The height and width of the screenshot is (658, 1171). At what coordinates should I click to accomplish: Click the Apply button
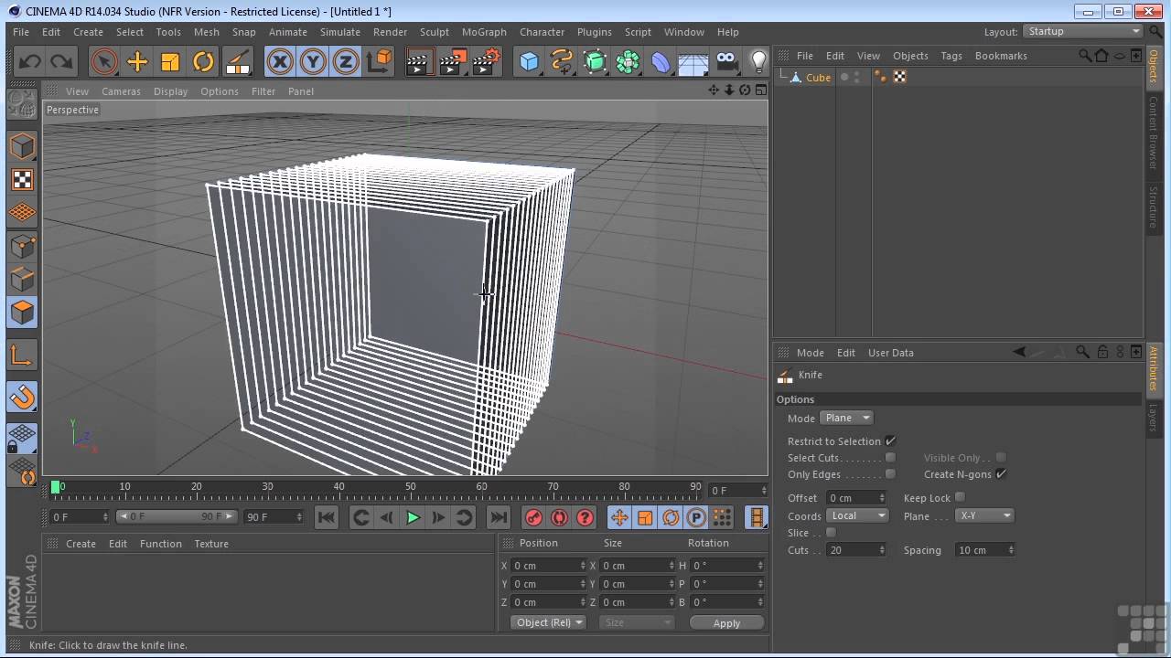click(x=726, y=623)
